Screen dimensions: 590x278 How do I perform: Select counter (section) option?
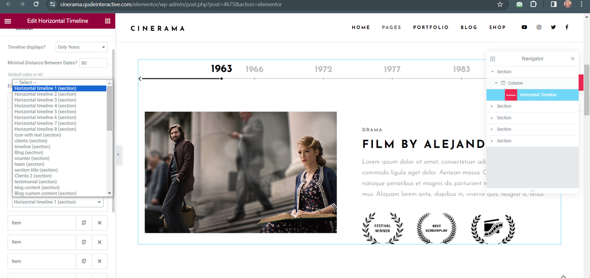[x=60, y=158]
